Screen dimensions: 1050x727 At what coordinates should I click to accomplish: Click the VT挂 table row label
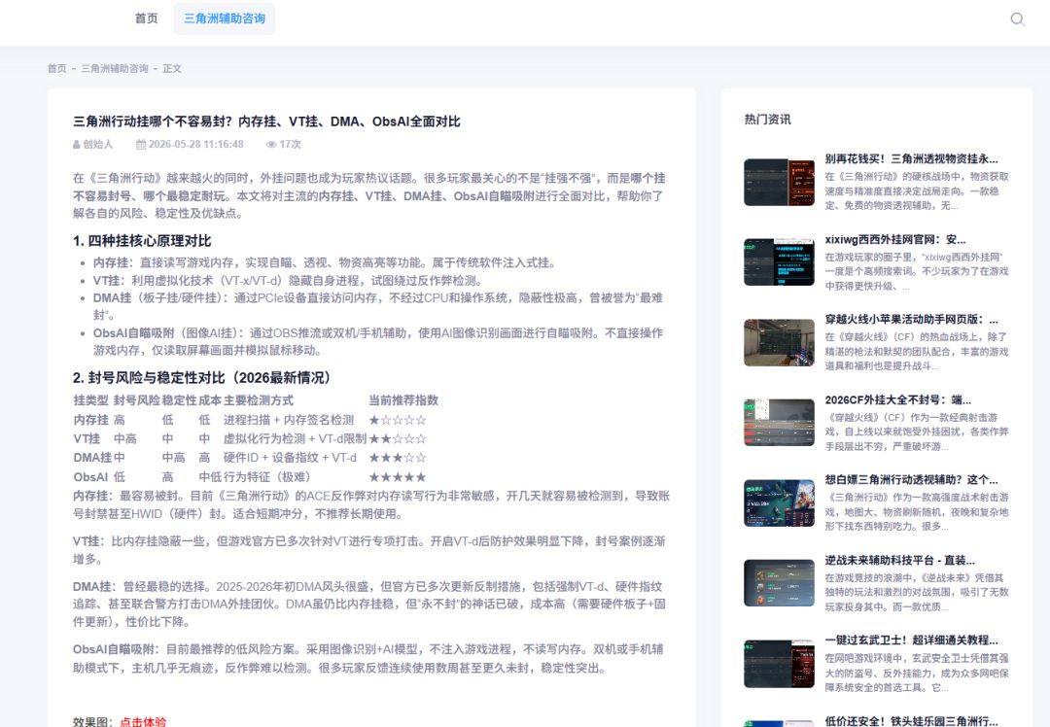[x=87, y=438]
